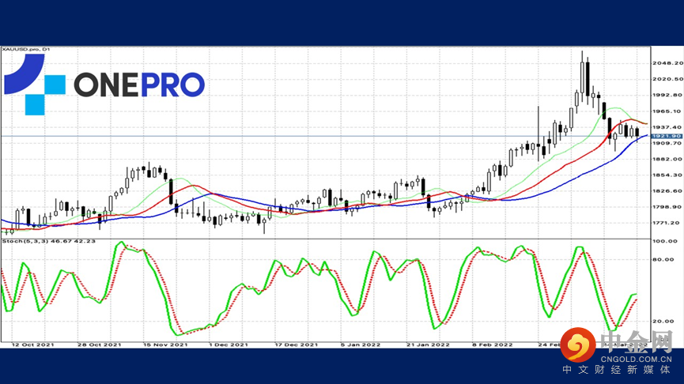Click the 1882.00 price axis label

tap(662, 160)
